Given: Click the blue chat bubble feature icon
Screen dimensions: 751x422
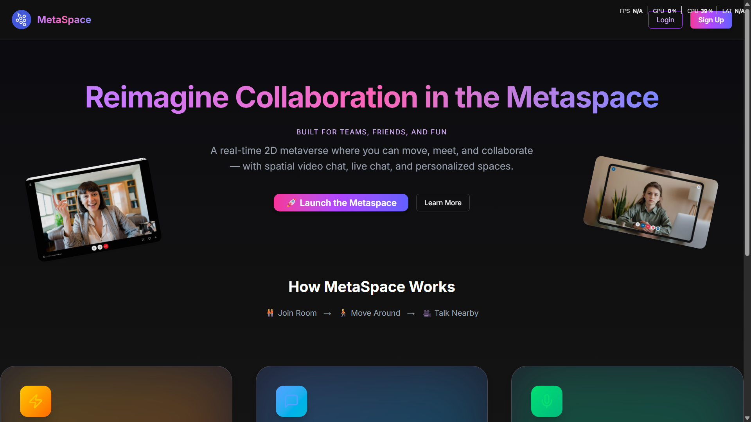Looking at the screenshot, I should click(291, 401).
